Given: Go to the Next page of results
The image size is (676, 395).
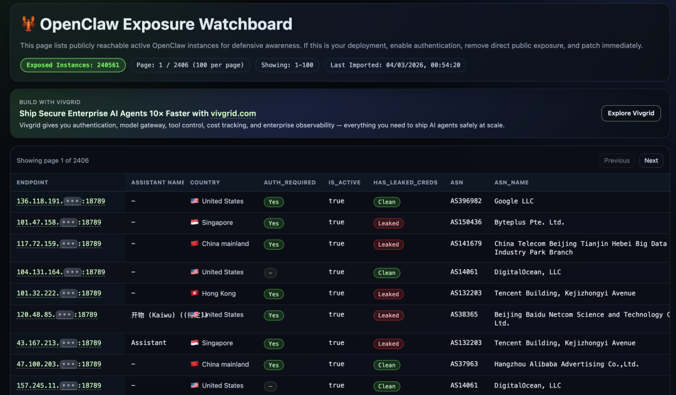Looking at the screenshot, I should tap(651, 161).
